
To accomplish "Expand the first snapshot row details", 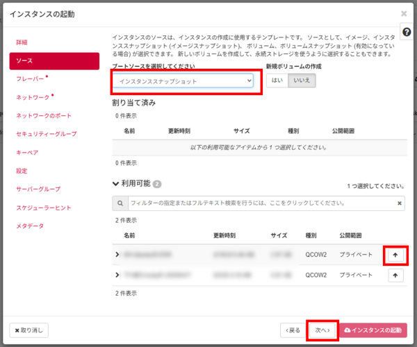I will tap(117, 255).
